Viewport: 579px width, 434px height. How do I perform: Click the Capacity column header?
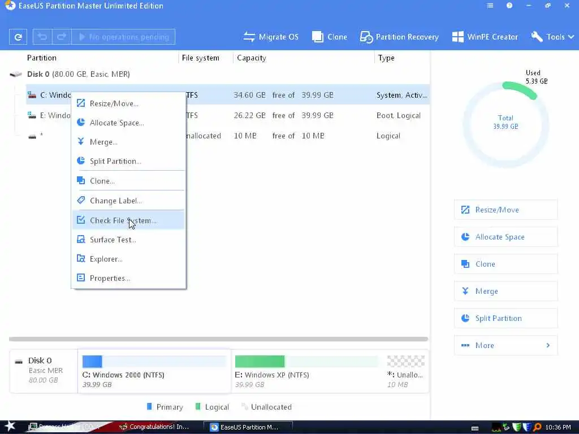(252, 58)
